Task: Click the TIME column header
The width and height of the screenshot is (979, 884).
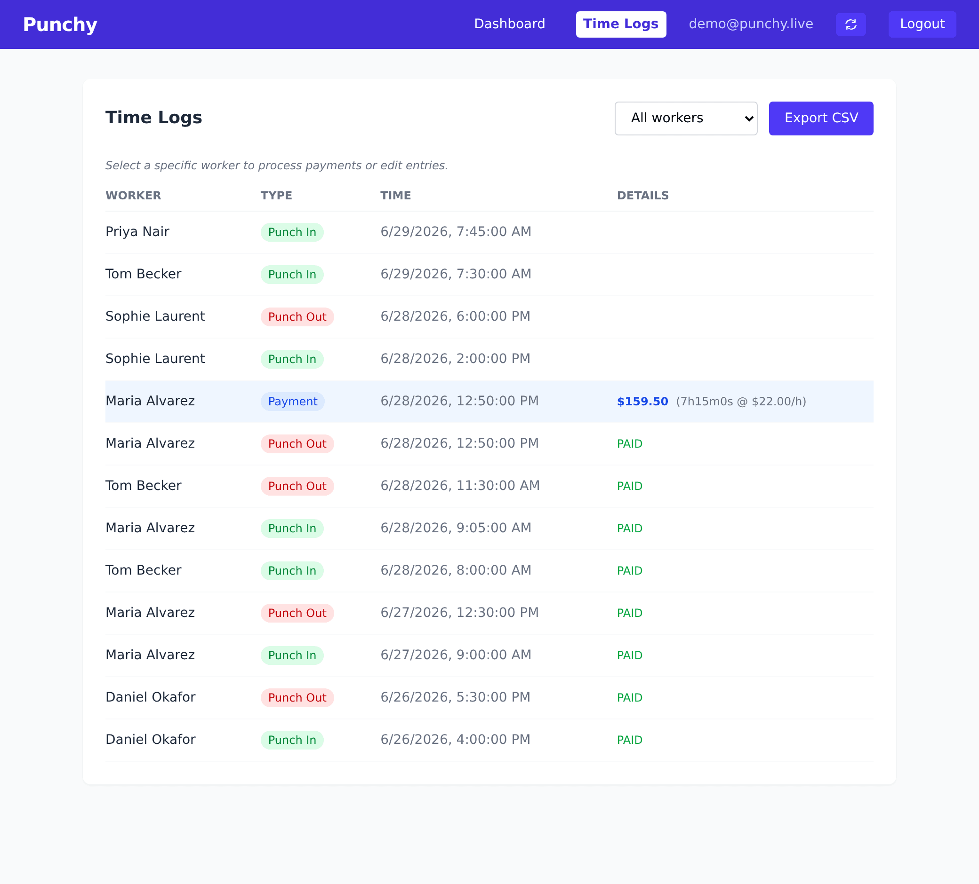Action: [x=395, y=196]
